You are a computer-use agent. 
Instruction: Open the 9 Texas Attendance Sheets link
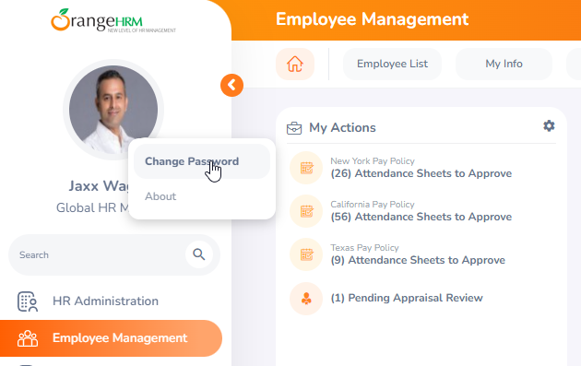point(418,260)
